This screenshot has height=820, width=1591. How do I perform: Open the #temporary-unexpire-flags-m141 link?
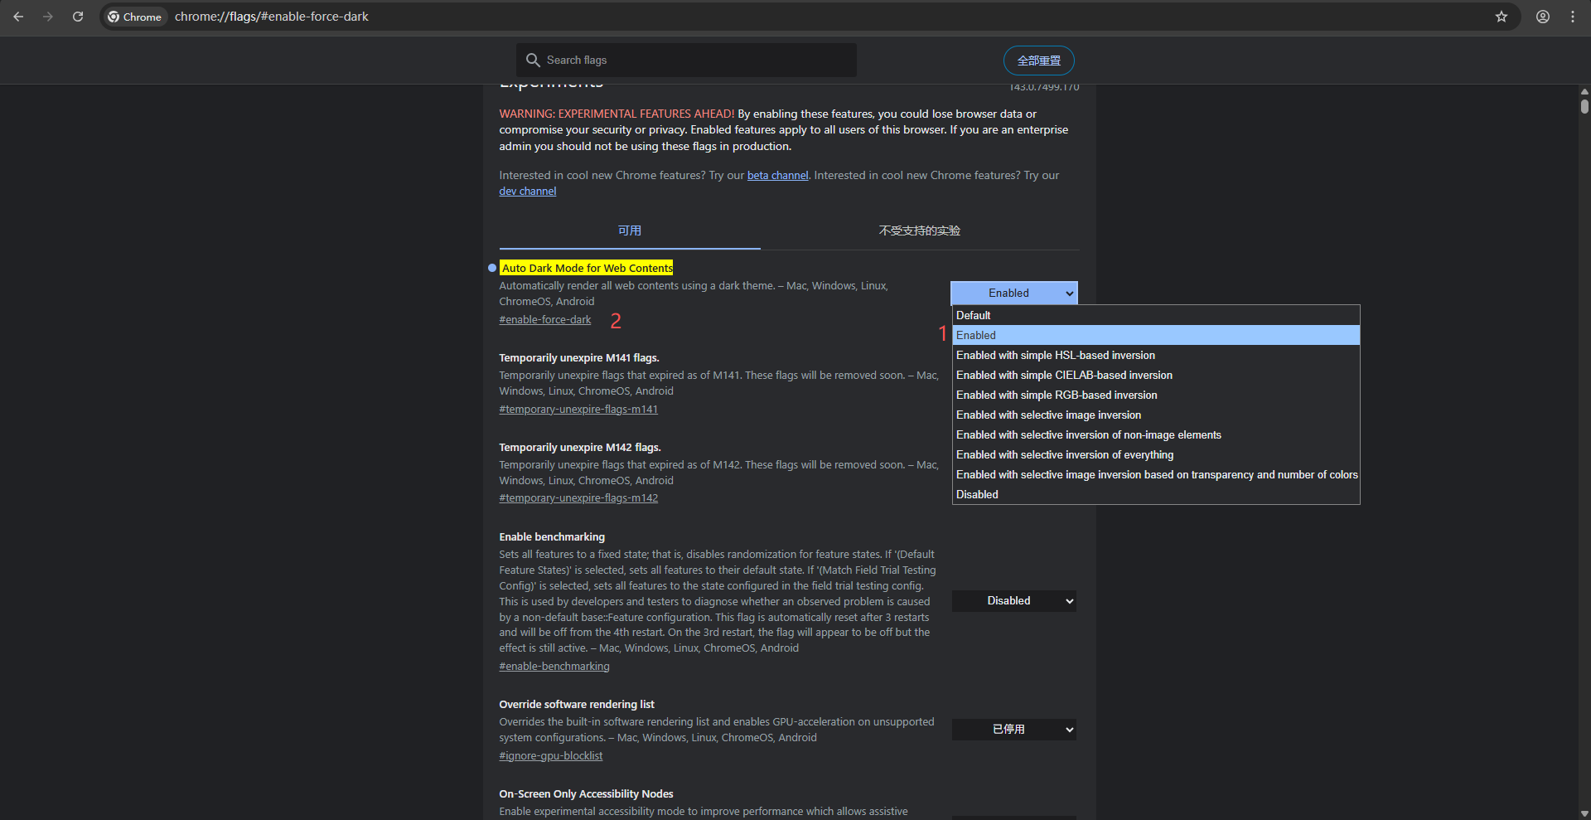coord(578,410)
